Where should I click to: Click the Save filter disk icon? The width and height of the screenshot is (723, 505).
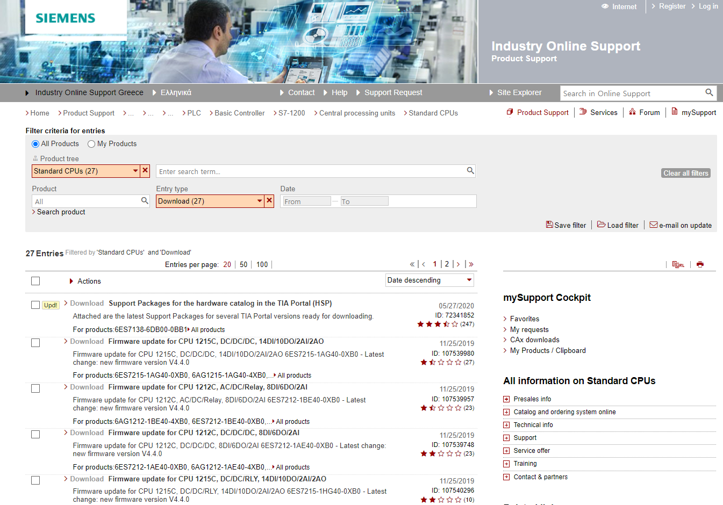(549, 225)
